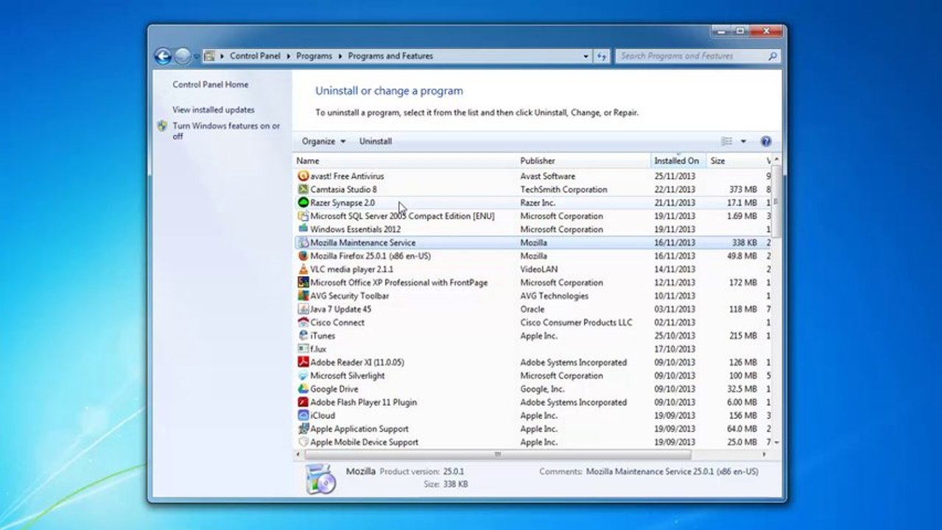Open View installed updates link
The image size is (942, 530).
(x=214, y=110)
